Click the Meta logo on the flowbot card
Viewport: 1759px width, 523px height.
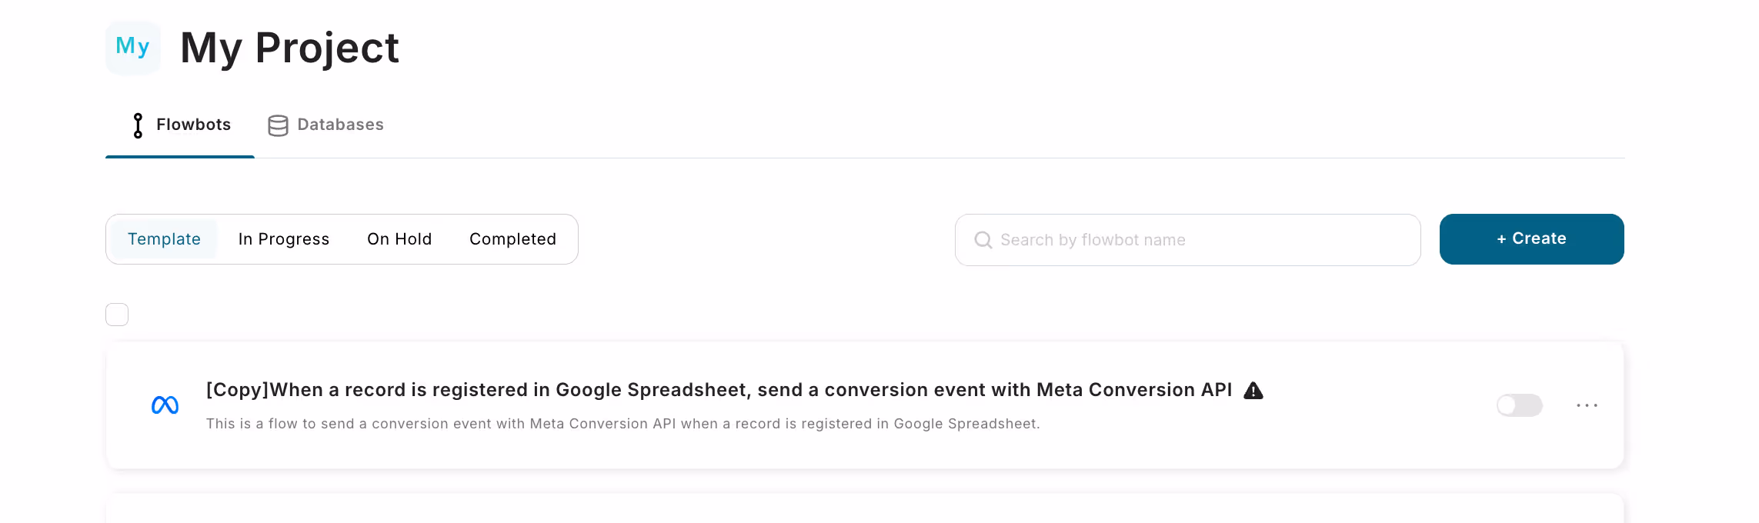click(x=165, y=405)
